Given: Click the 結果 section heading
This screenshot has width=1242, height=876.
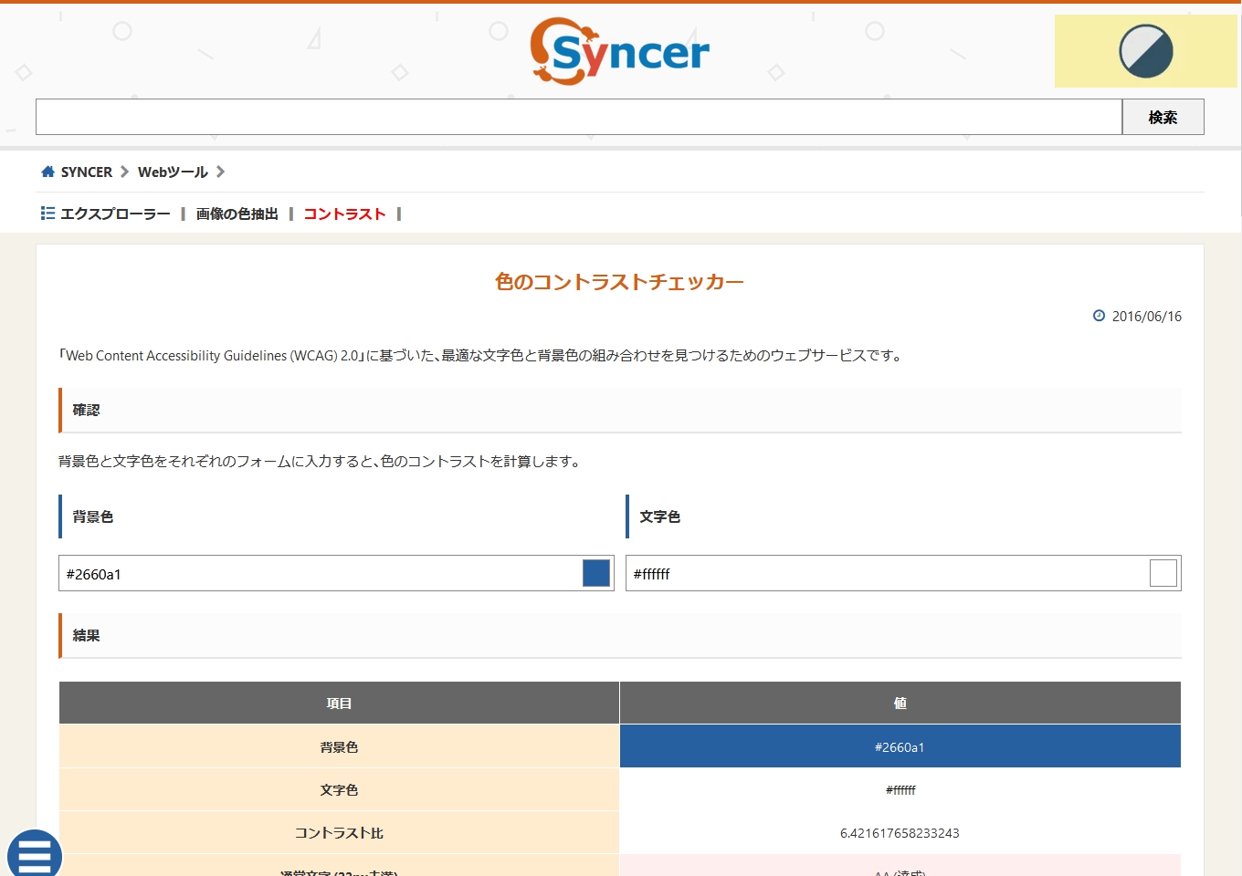Looking at the screenshot, I should 620,635.
